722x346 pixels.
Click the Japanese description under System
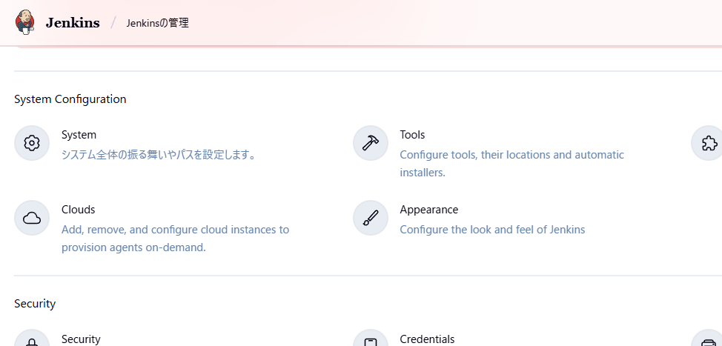tap(159, 155)
